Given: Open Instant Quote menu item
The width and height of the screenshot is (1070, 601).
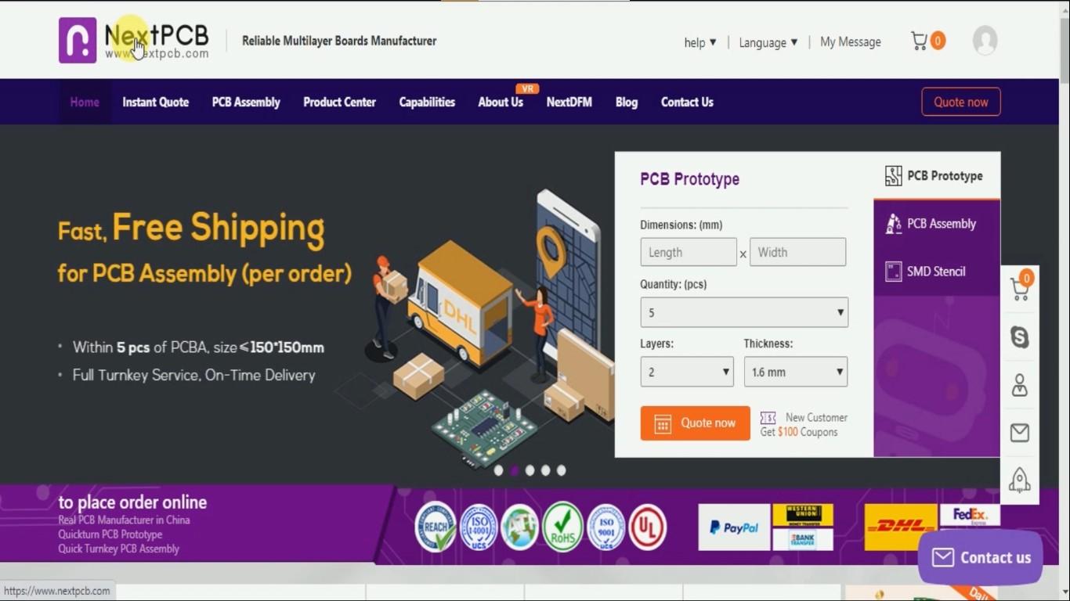Looking at the screenshot, I should [155, 102].
